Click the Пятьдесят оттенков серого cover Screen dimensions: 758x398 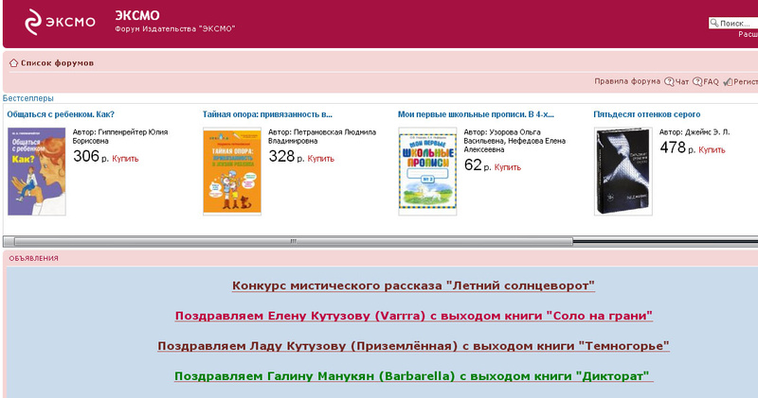[623, 171]
